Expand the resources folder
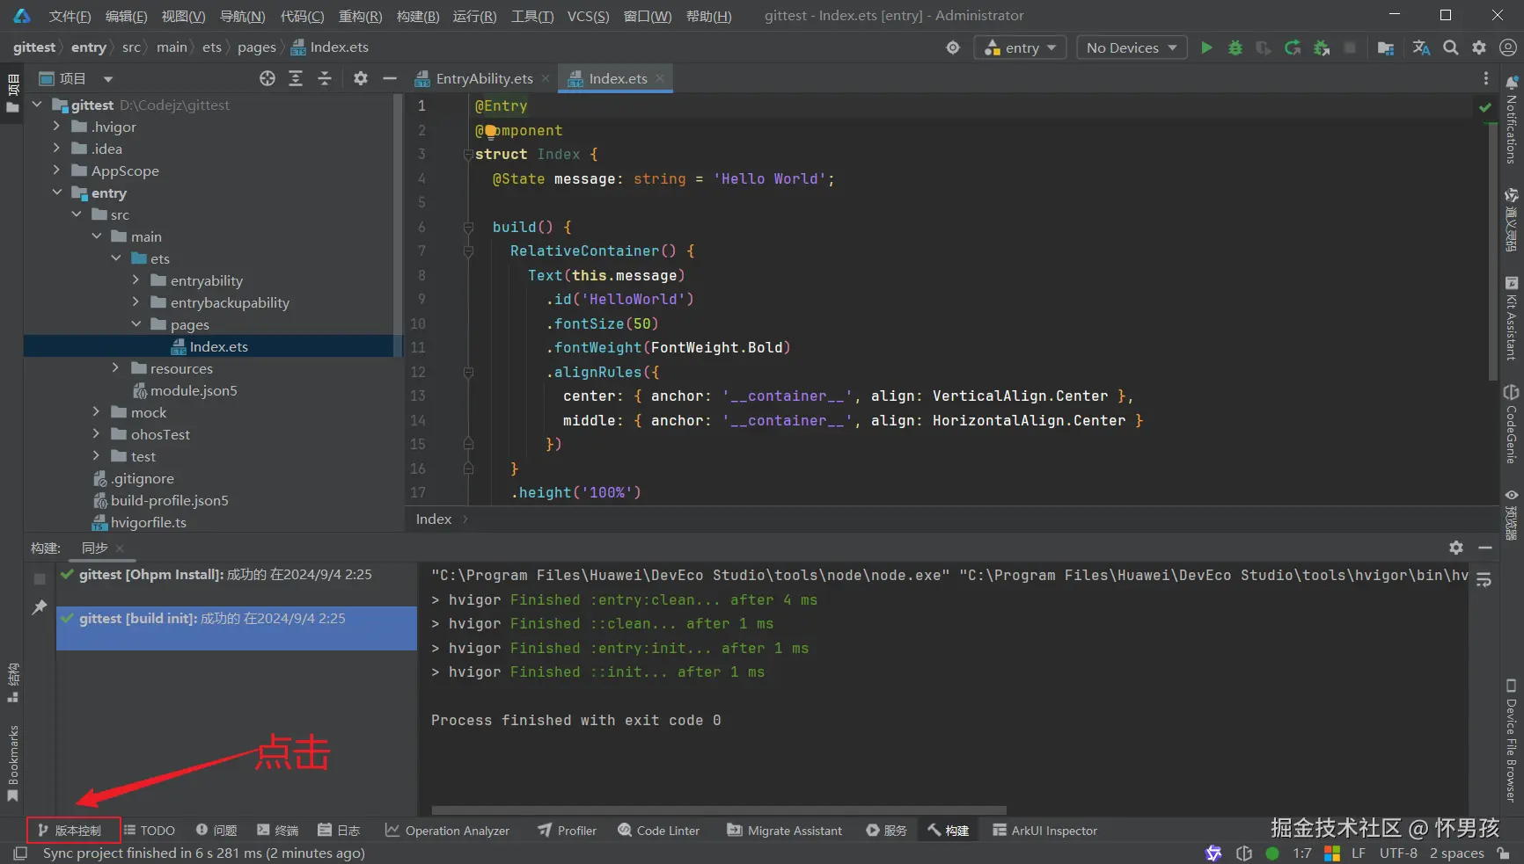1524x864 pixels. tap(116, 368)
